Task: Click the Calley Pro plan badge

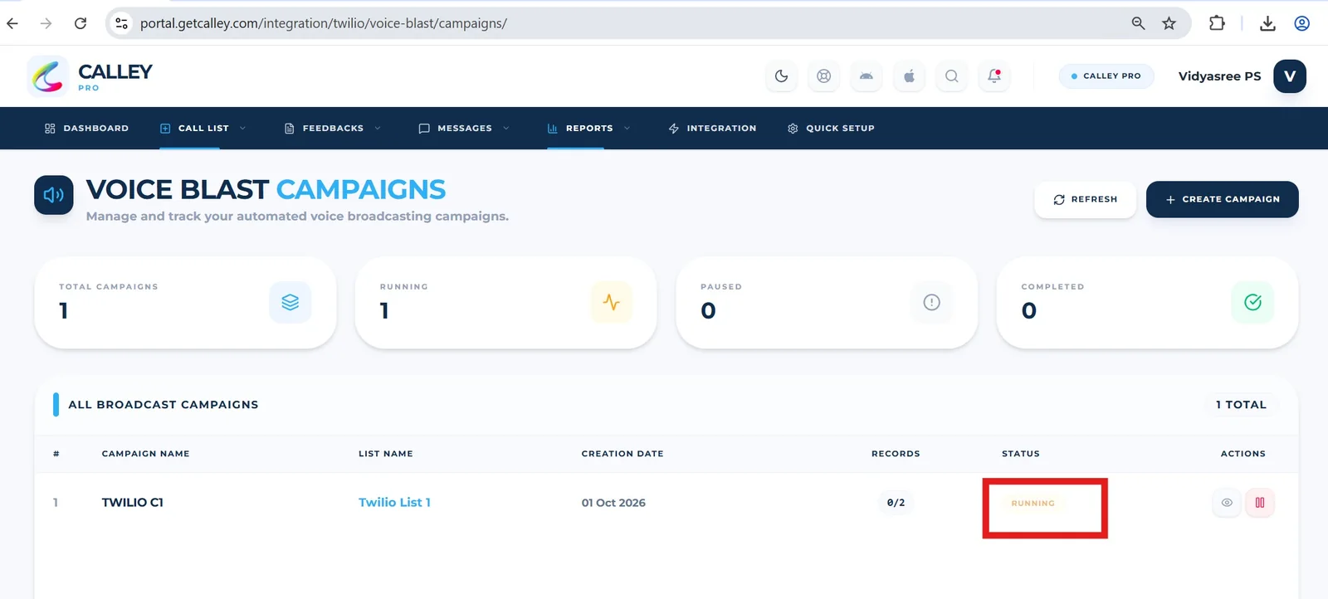Action: (x=1106, y=76)
